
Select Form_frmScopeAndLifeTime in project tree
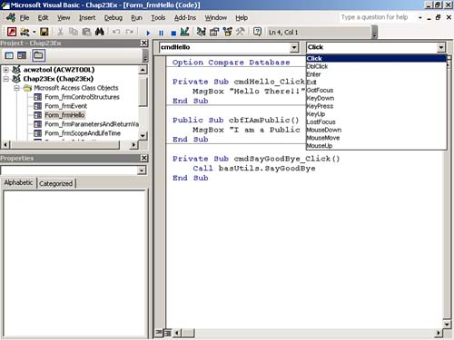83,133
